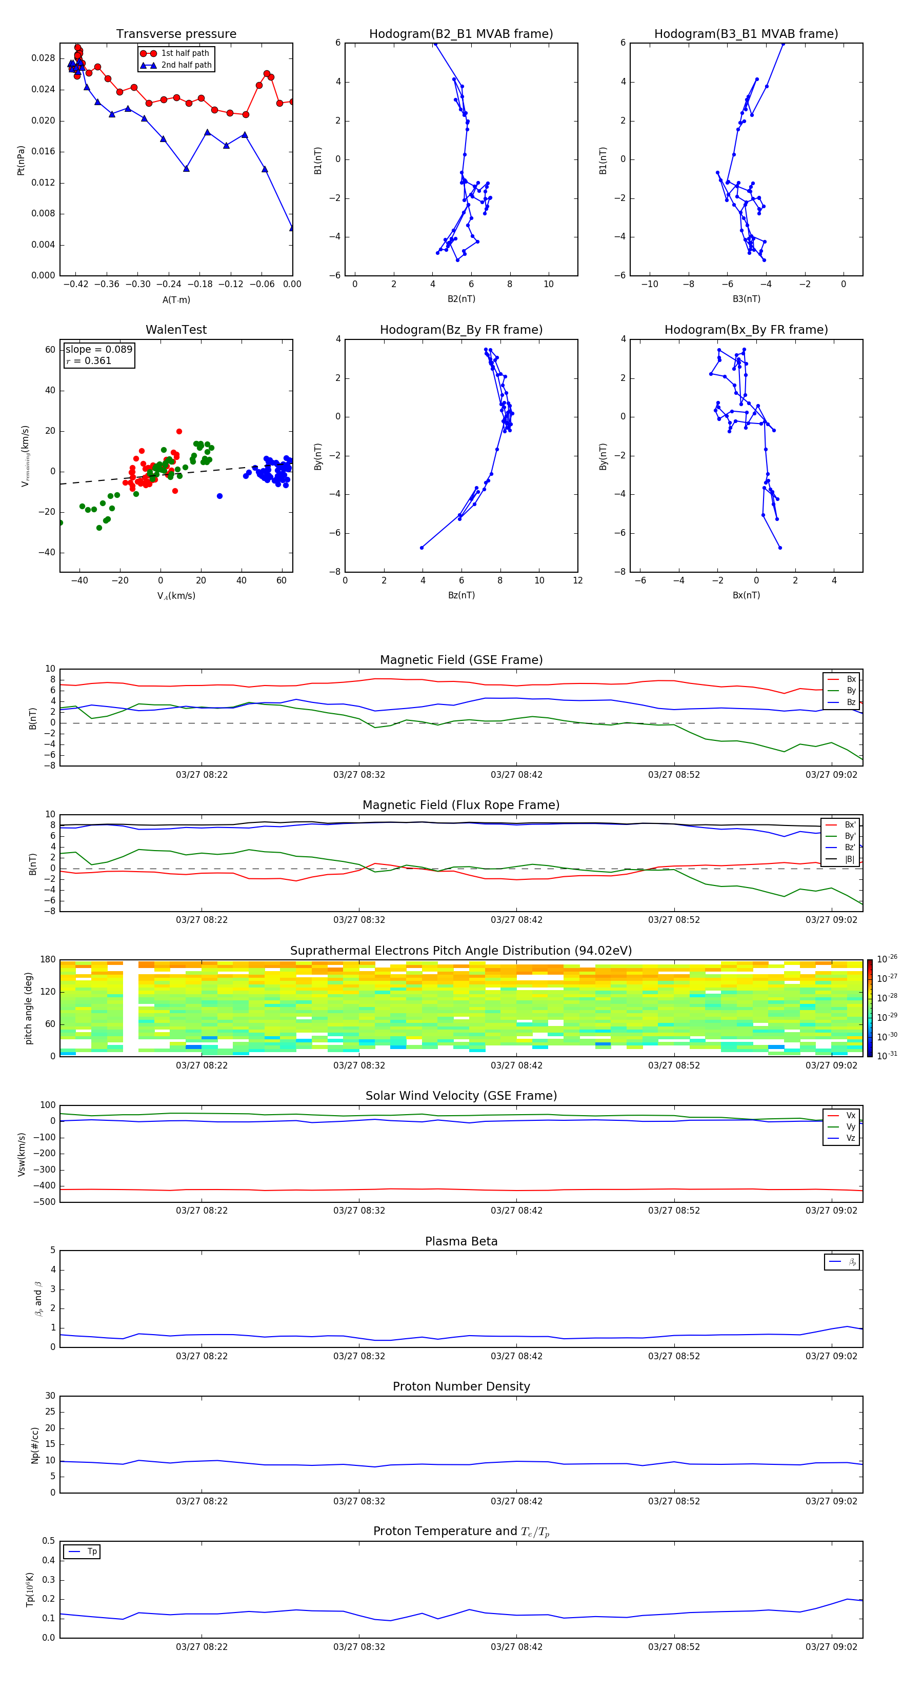
Task: Click the |B| legend entry
Action: pyautogui.click(x=841, y=859)
